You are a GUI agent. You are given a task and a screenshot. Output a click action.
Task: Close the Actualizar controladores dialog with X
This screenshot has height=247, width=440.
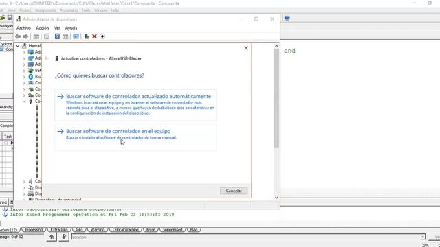(x=246, y=48)
